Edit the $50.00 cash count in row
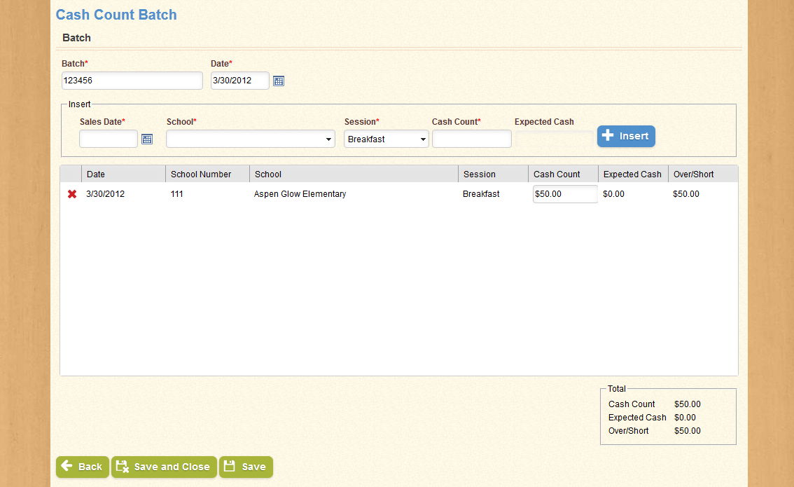The height and width of the screenshot is (487, 794). click(564, 194)
